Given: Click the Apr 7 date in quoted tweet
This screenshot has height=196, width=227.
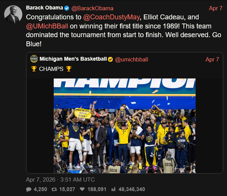Looking at the screenshot, I should click(212, 60).
